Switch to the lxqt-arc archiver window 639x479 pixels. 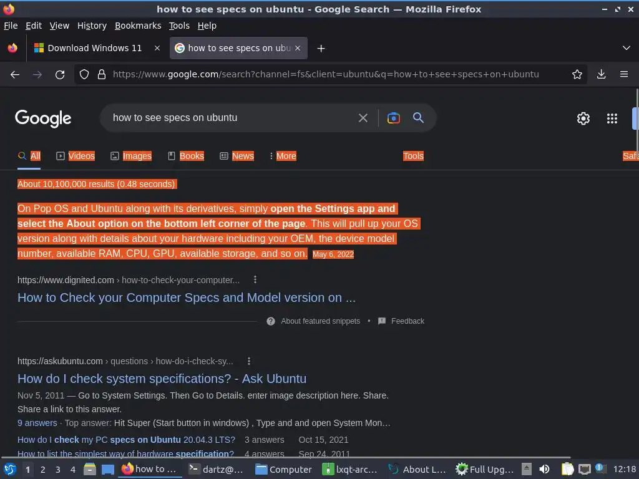350,470
